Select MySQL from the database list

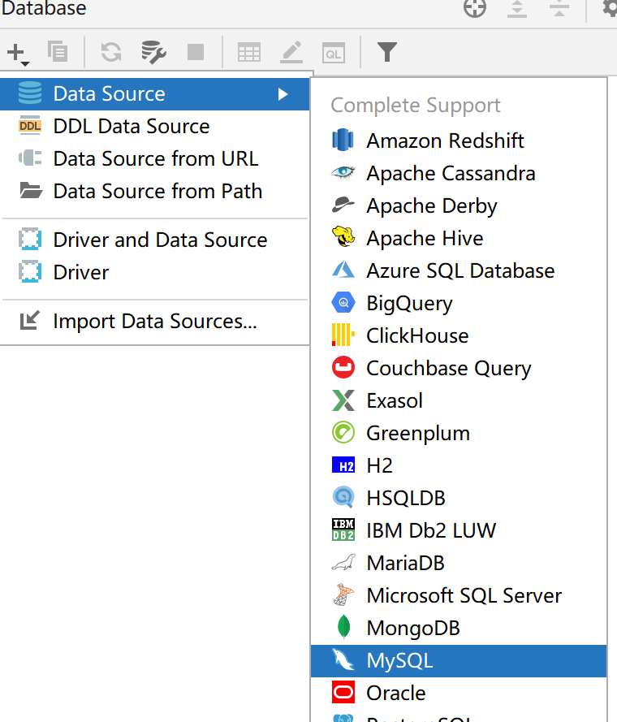pos(399,660)
